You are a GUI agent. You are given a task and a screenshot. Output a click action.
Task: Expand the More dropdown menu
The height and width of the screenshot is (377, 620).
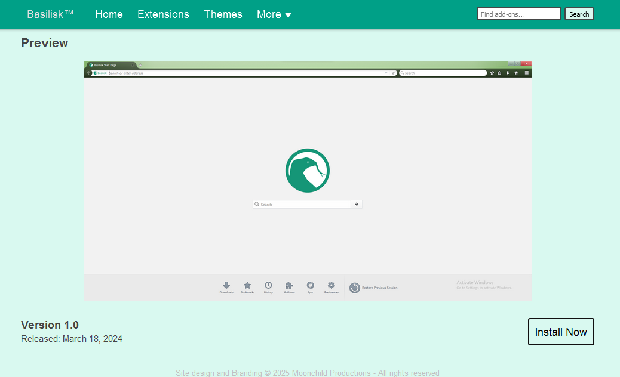click(274, 14)
